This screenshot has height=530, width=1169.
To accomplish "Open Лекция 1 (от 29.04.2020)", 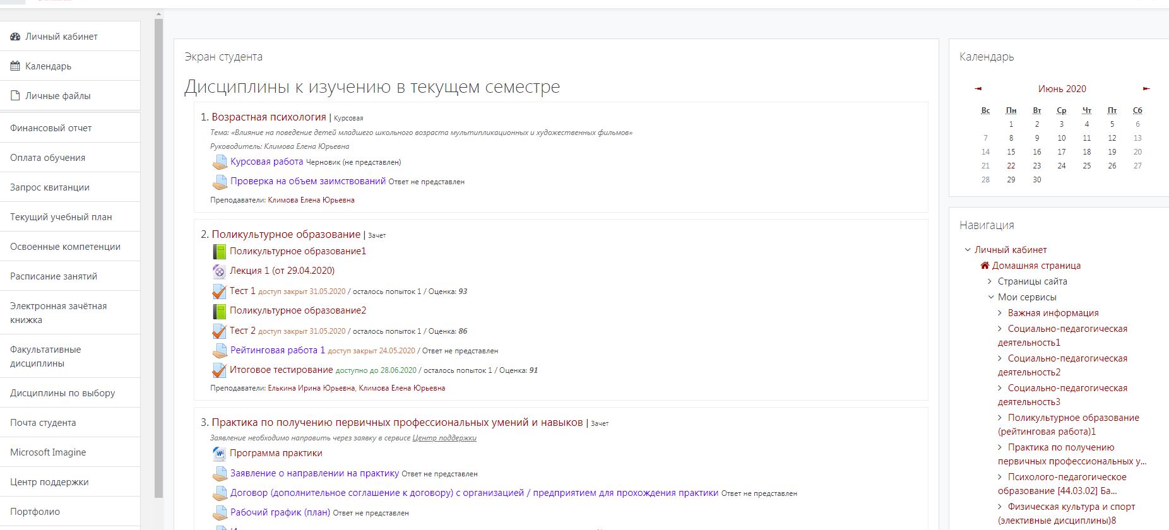I will (282, 271).
